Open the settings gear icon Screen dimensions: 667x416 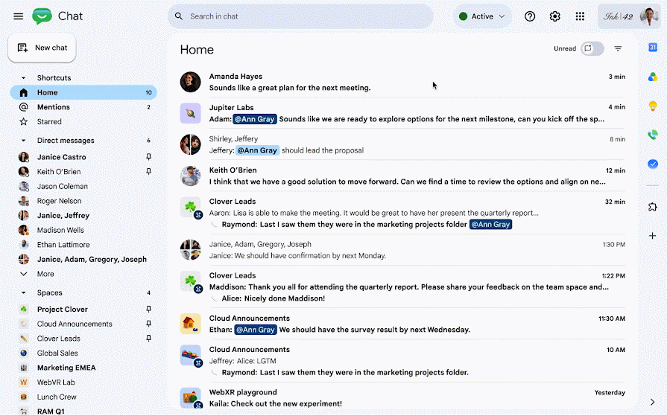[554, 16]
